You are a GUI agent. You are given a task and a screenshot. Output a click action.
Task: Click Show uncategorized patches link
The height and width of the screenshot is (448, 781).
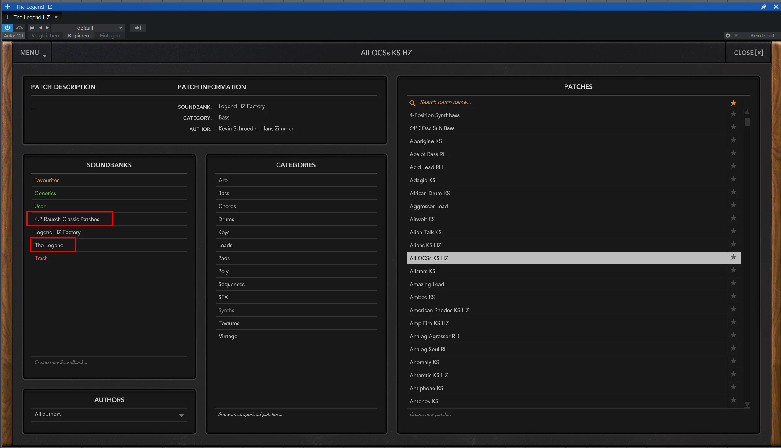point(250,414)
